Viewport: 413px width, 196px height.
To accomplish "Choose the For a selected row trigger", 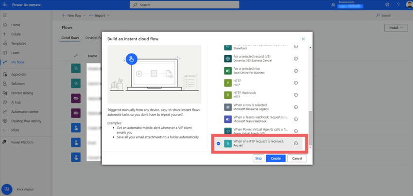I will click(x=258, y=71).
